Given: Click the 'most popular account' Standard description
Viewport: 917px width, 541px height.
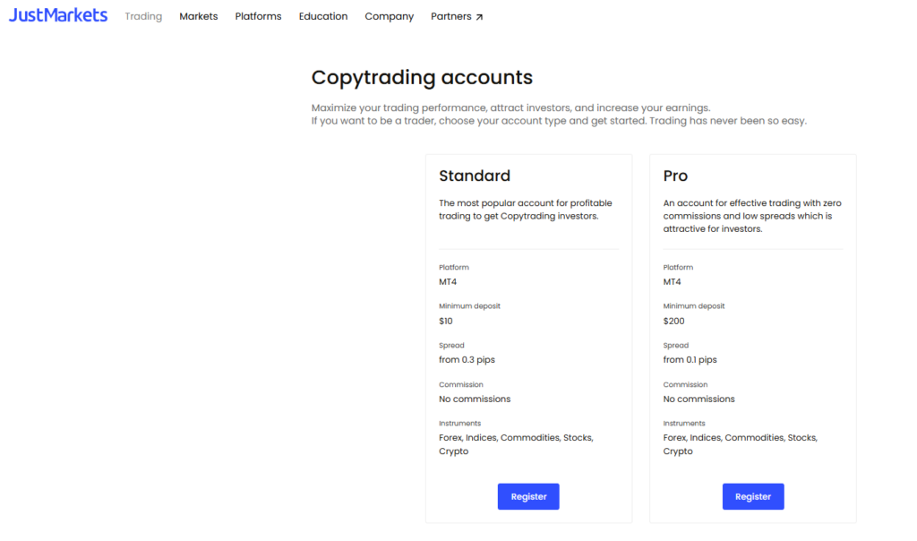Looking at the screenshot, I should (525, 210).
